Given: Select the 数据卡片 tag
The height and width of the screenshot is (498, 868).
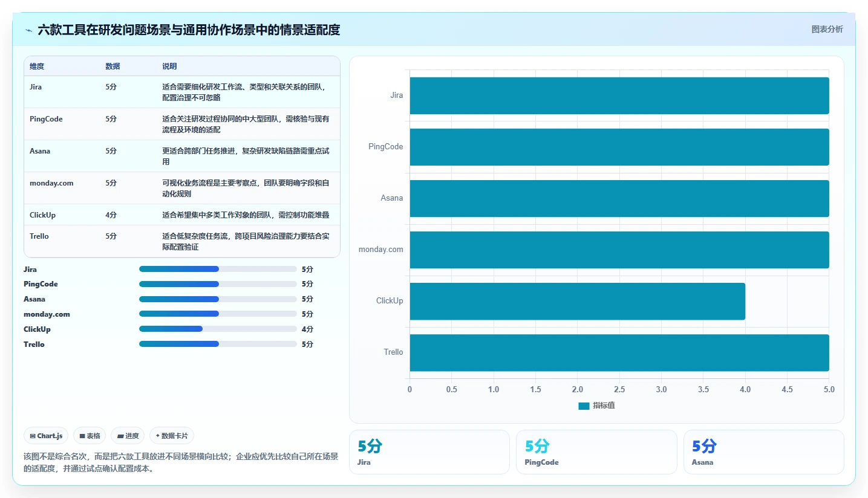Looking at the screenshot, I should 172,436.
